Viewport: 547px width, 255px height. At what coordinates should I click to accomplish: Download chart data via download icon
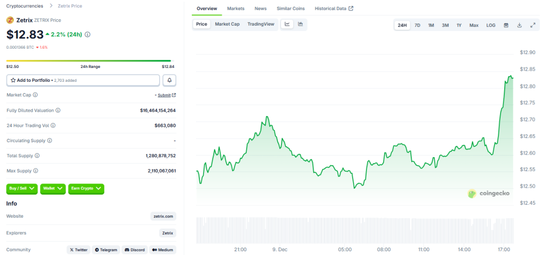coord(519,25)
